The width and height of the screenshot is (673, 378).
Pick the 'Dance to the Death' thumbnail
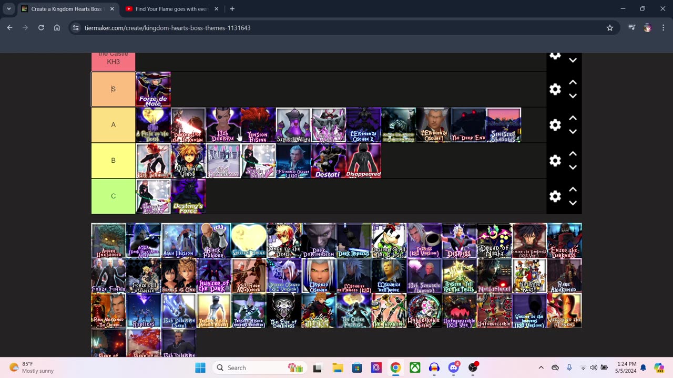(x=284, y=240)
